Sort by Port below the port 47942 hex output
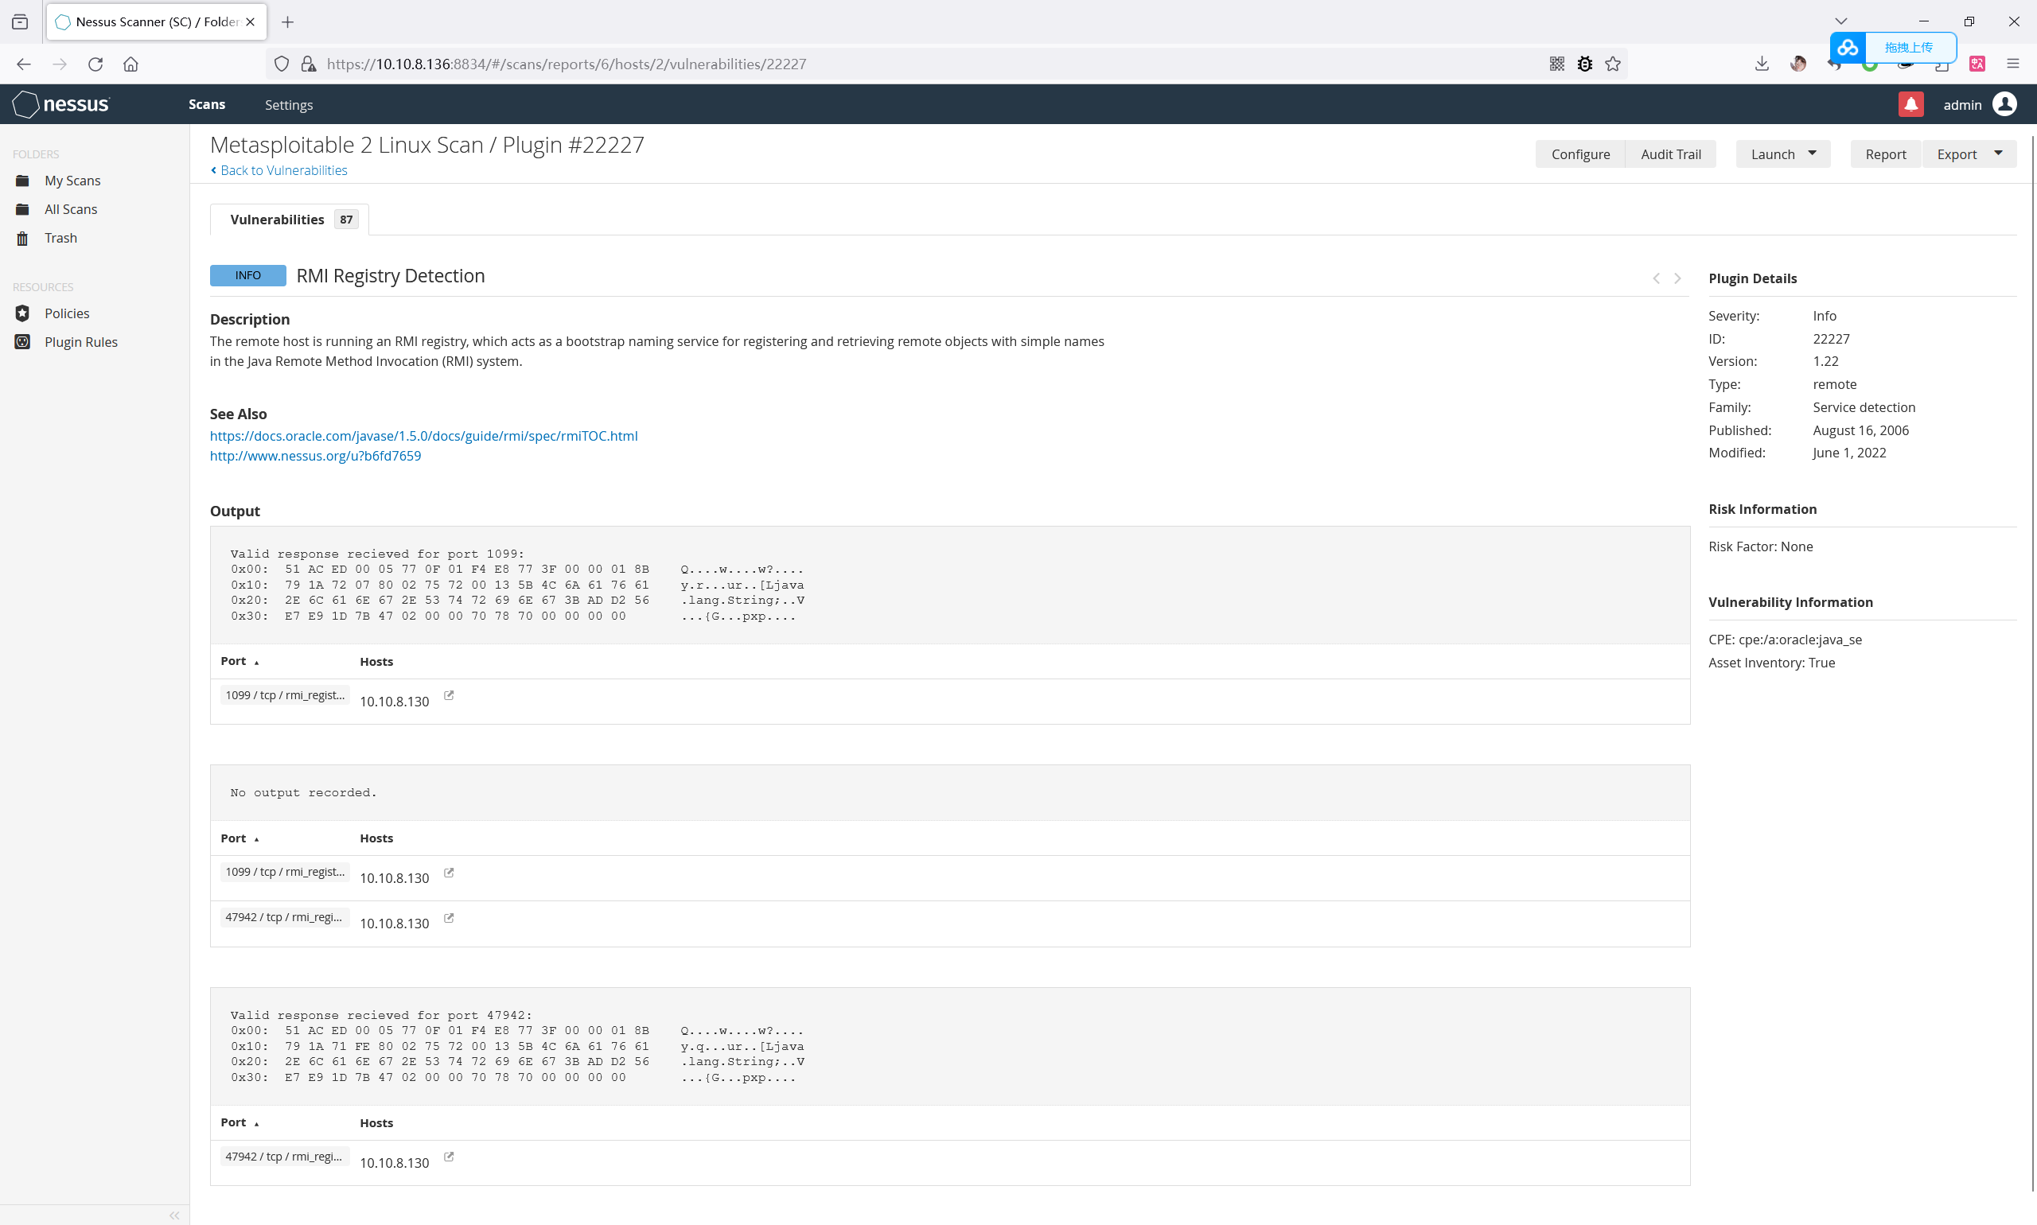Screen dimensions: 2037x1225 (240, 1122)
